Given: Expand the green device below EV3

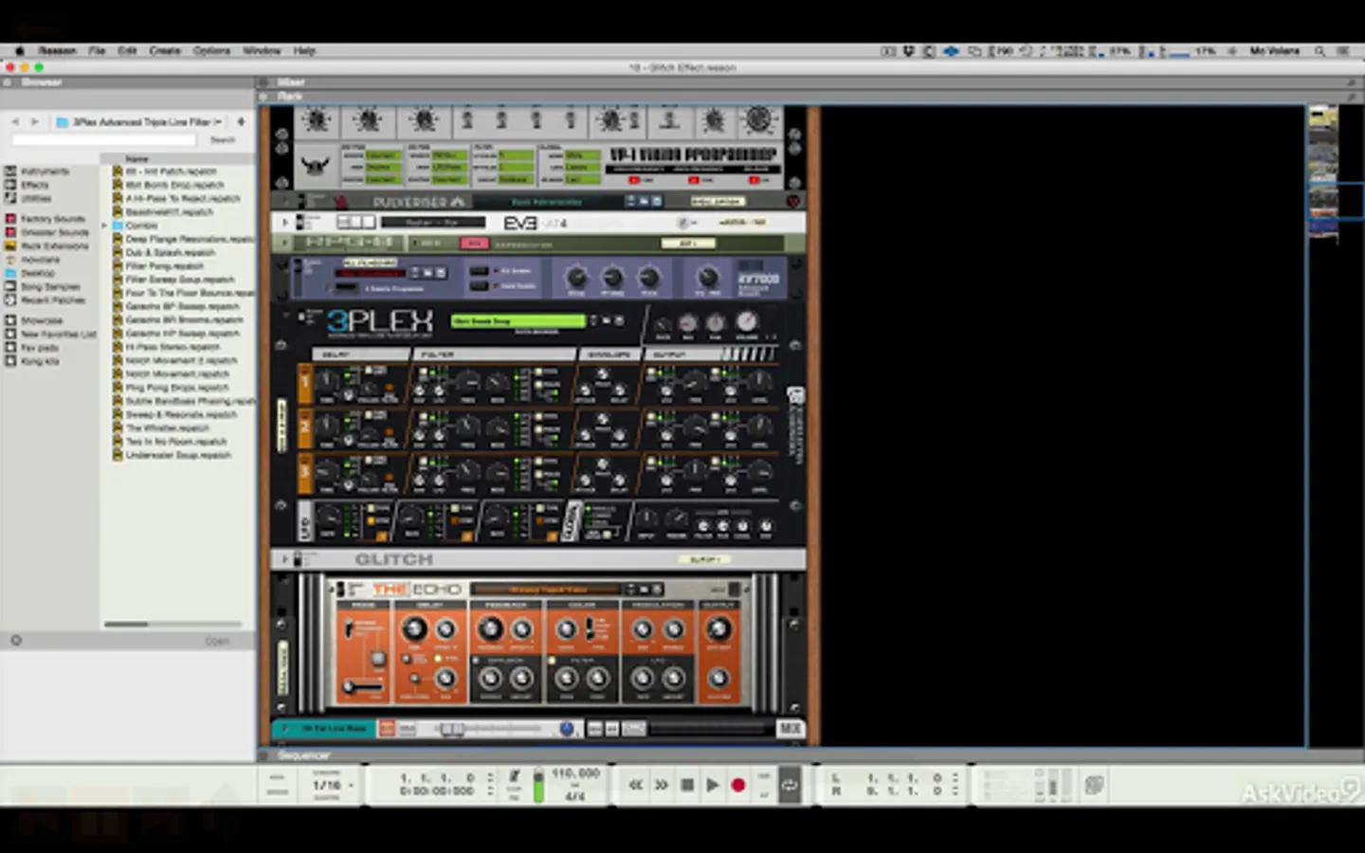Looking at the screenshot, I should (x=283, y=244).
